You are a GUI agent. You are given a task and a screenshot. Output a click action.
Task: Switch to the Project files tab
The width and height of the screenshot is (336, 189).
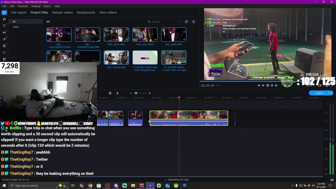(39, 12)
